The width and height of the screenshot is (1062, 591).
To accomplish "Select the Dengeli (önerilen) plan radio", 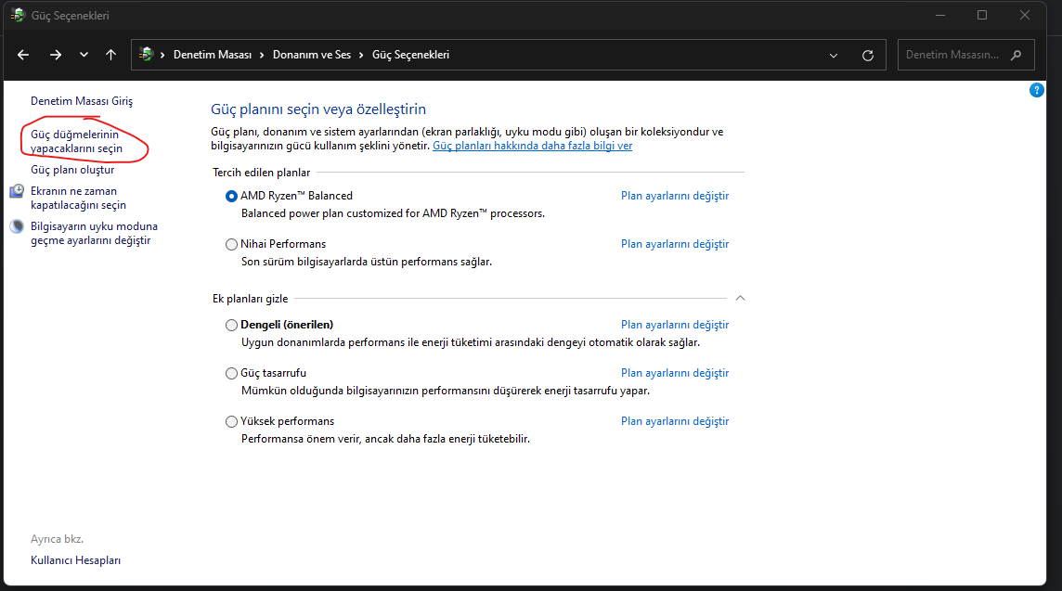I will [x=231, y=325].
